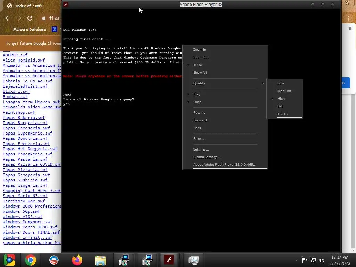Open Windows 50p.swf link
Image resolution: width=356 pixels, height=267 pixels.
pos(21,211)
